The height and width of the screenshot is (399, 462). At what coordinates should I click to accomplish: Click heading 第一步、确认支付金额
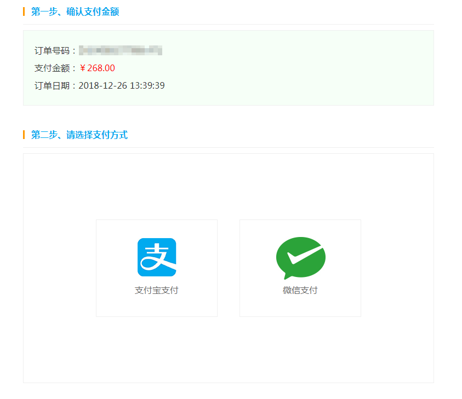click(x=75, y=12)
